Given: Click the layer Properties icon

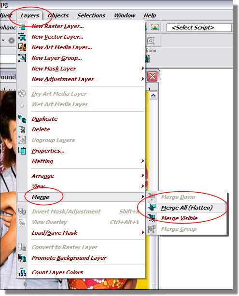Looking at the screenshot, I should (x=22, y=151).
